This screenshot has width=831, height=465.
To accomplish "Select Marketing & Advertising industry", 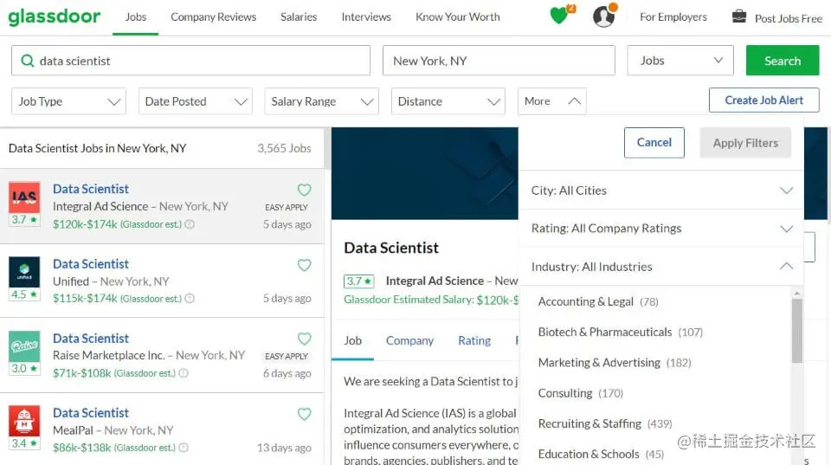I will pyautogui.click(x=615, y=363).
